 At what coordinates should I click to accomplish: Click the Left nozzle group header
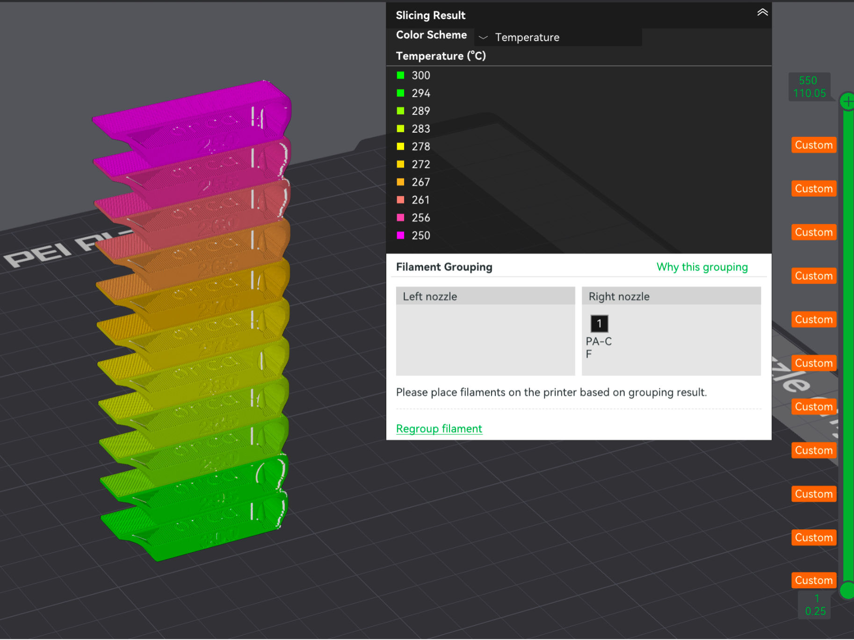tap(485, 296)
